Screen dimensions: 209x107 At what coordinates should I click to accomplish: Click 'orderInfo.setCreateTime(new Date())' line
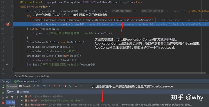(x=55, y=56)
